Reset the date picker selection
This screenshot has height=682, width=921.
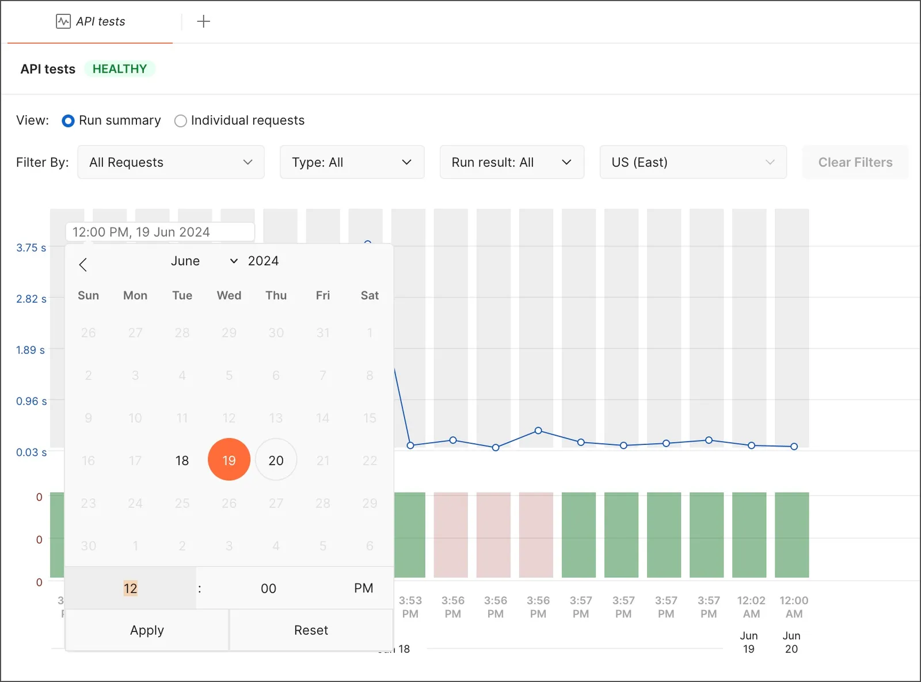(x=311, y=630)
